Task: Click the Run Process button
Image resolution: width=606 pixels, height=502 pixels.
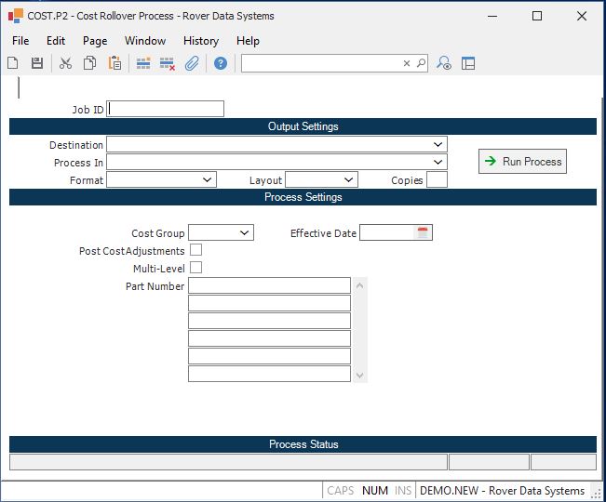Action: [522, 162]
